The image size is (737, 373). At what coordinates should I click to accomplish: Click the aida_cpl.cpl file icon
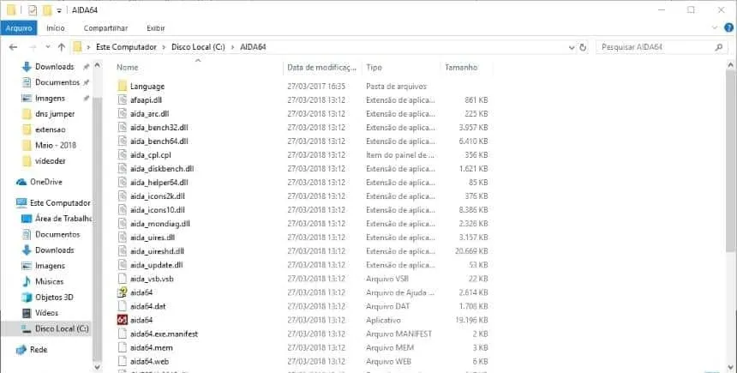[x=123, y=154]
